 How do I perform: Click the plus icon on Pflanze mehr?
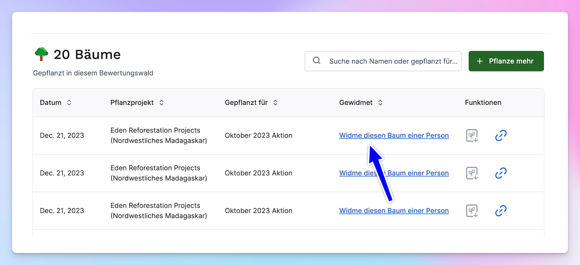[x=480, y=61]
